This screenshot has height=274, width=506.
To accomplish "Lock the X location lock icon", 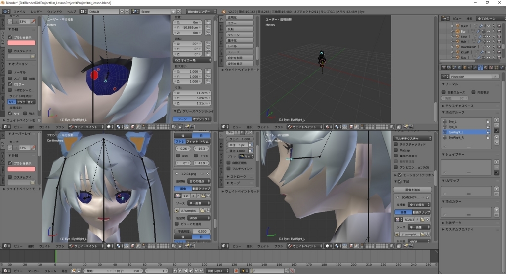I will [x=208, y=22].
